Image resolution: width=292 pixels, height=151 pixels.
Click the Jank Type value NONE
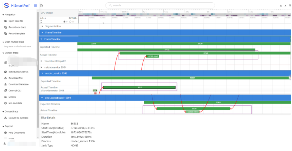[x=74, y=145]
